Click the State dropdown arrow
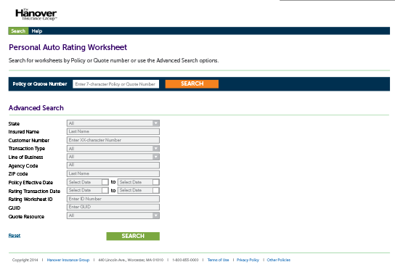 pos(156,123)
